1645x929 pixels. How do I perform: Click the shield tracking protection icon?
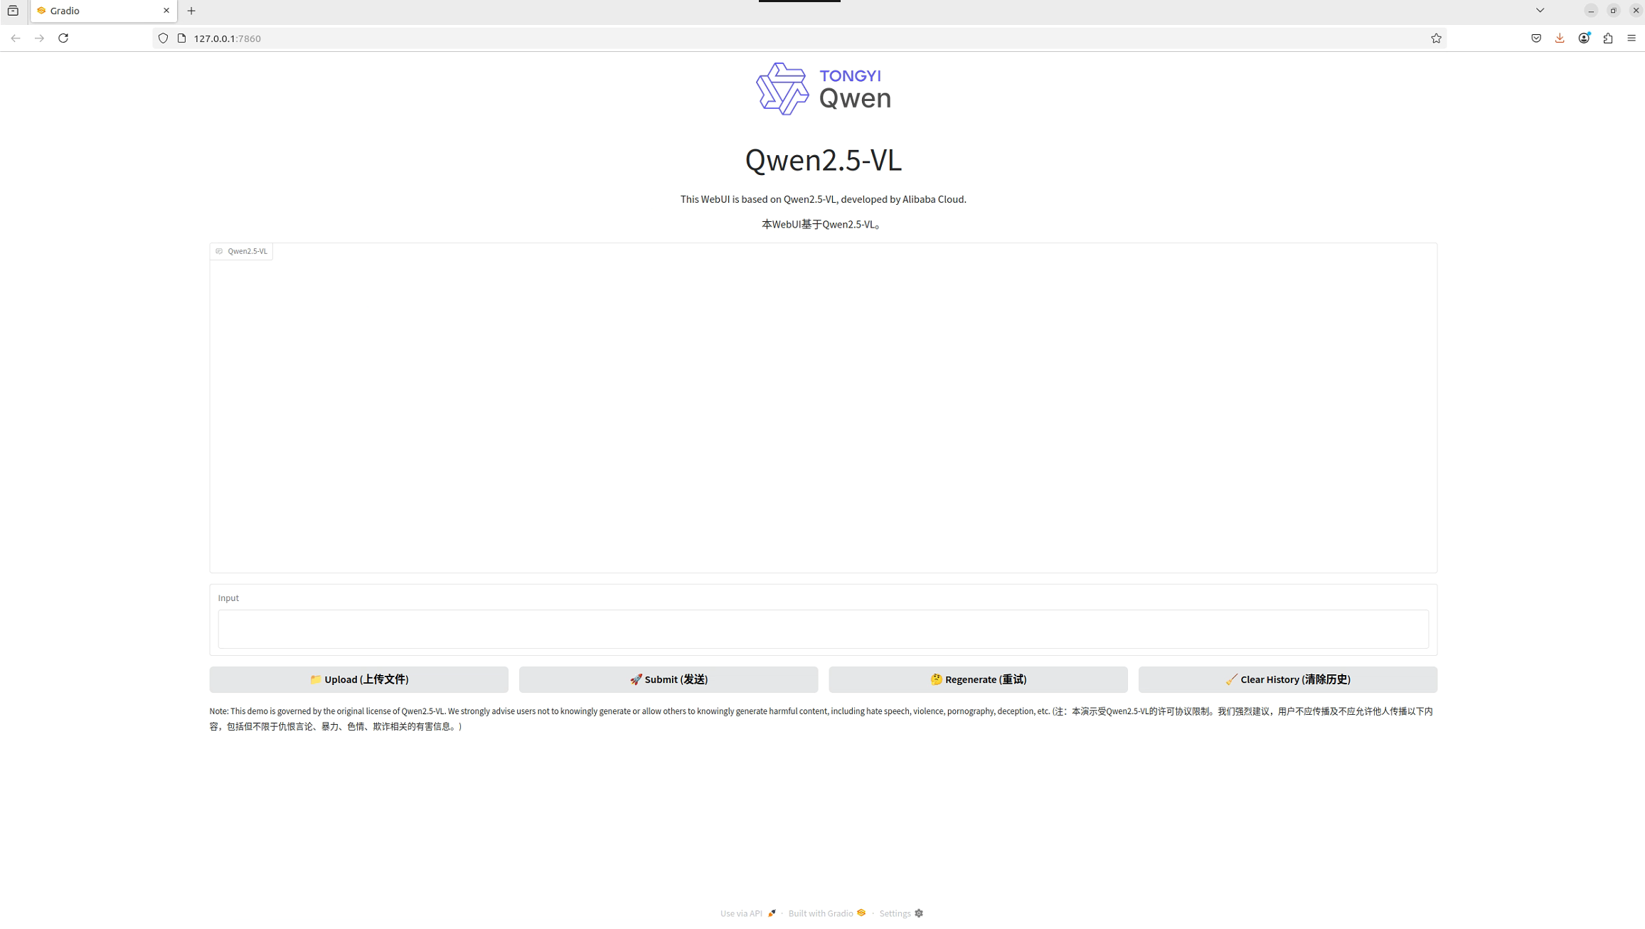point(164,38)
